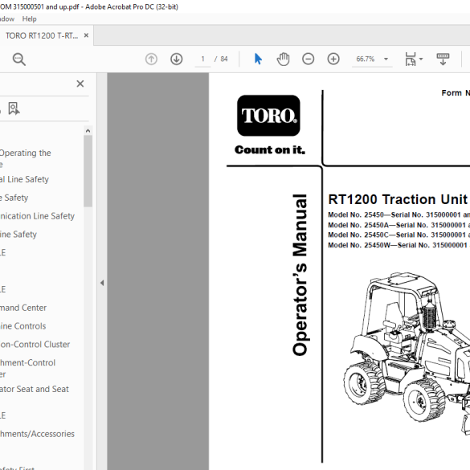The width and height of the screenshot is (470, 470).
Task: Open the fit page options tool
Action: click(x=411, y=59)
